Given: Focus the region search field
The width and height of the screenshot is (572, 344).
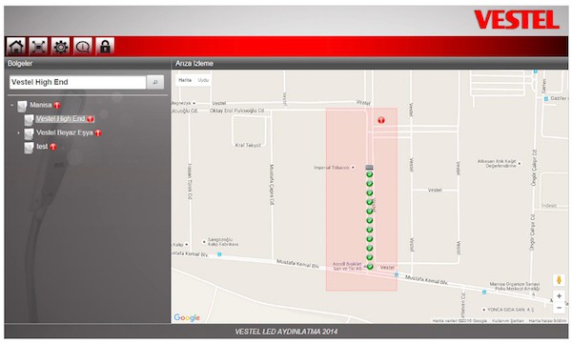Looking at the screenshot, I should coord(78,82).
